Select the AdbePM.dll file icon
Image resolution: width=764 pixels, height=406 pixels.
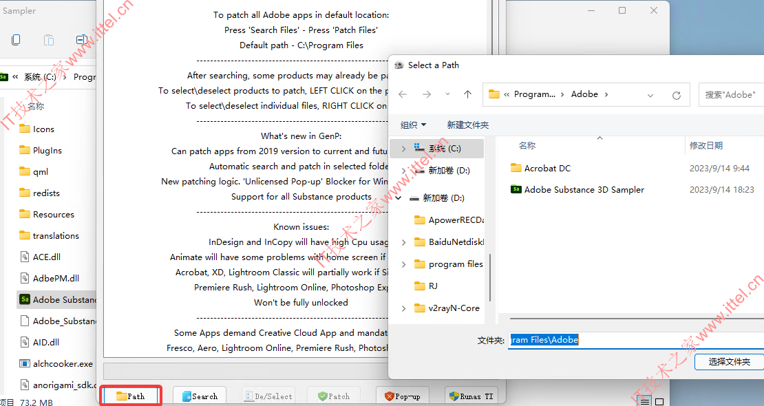pos(24,278)
